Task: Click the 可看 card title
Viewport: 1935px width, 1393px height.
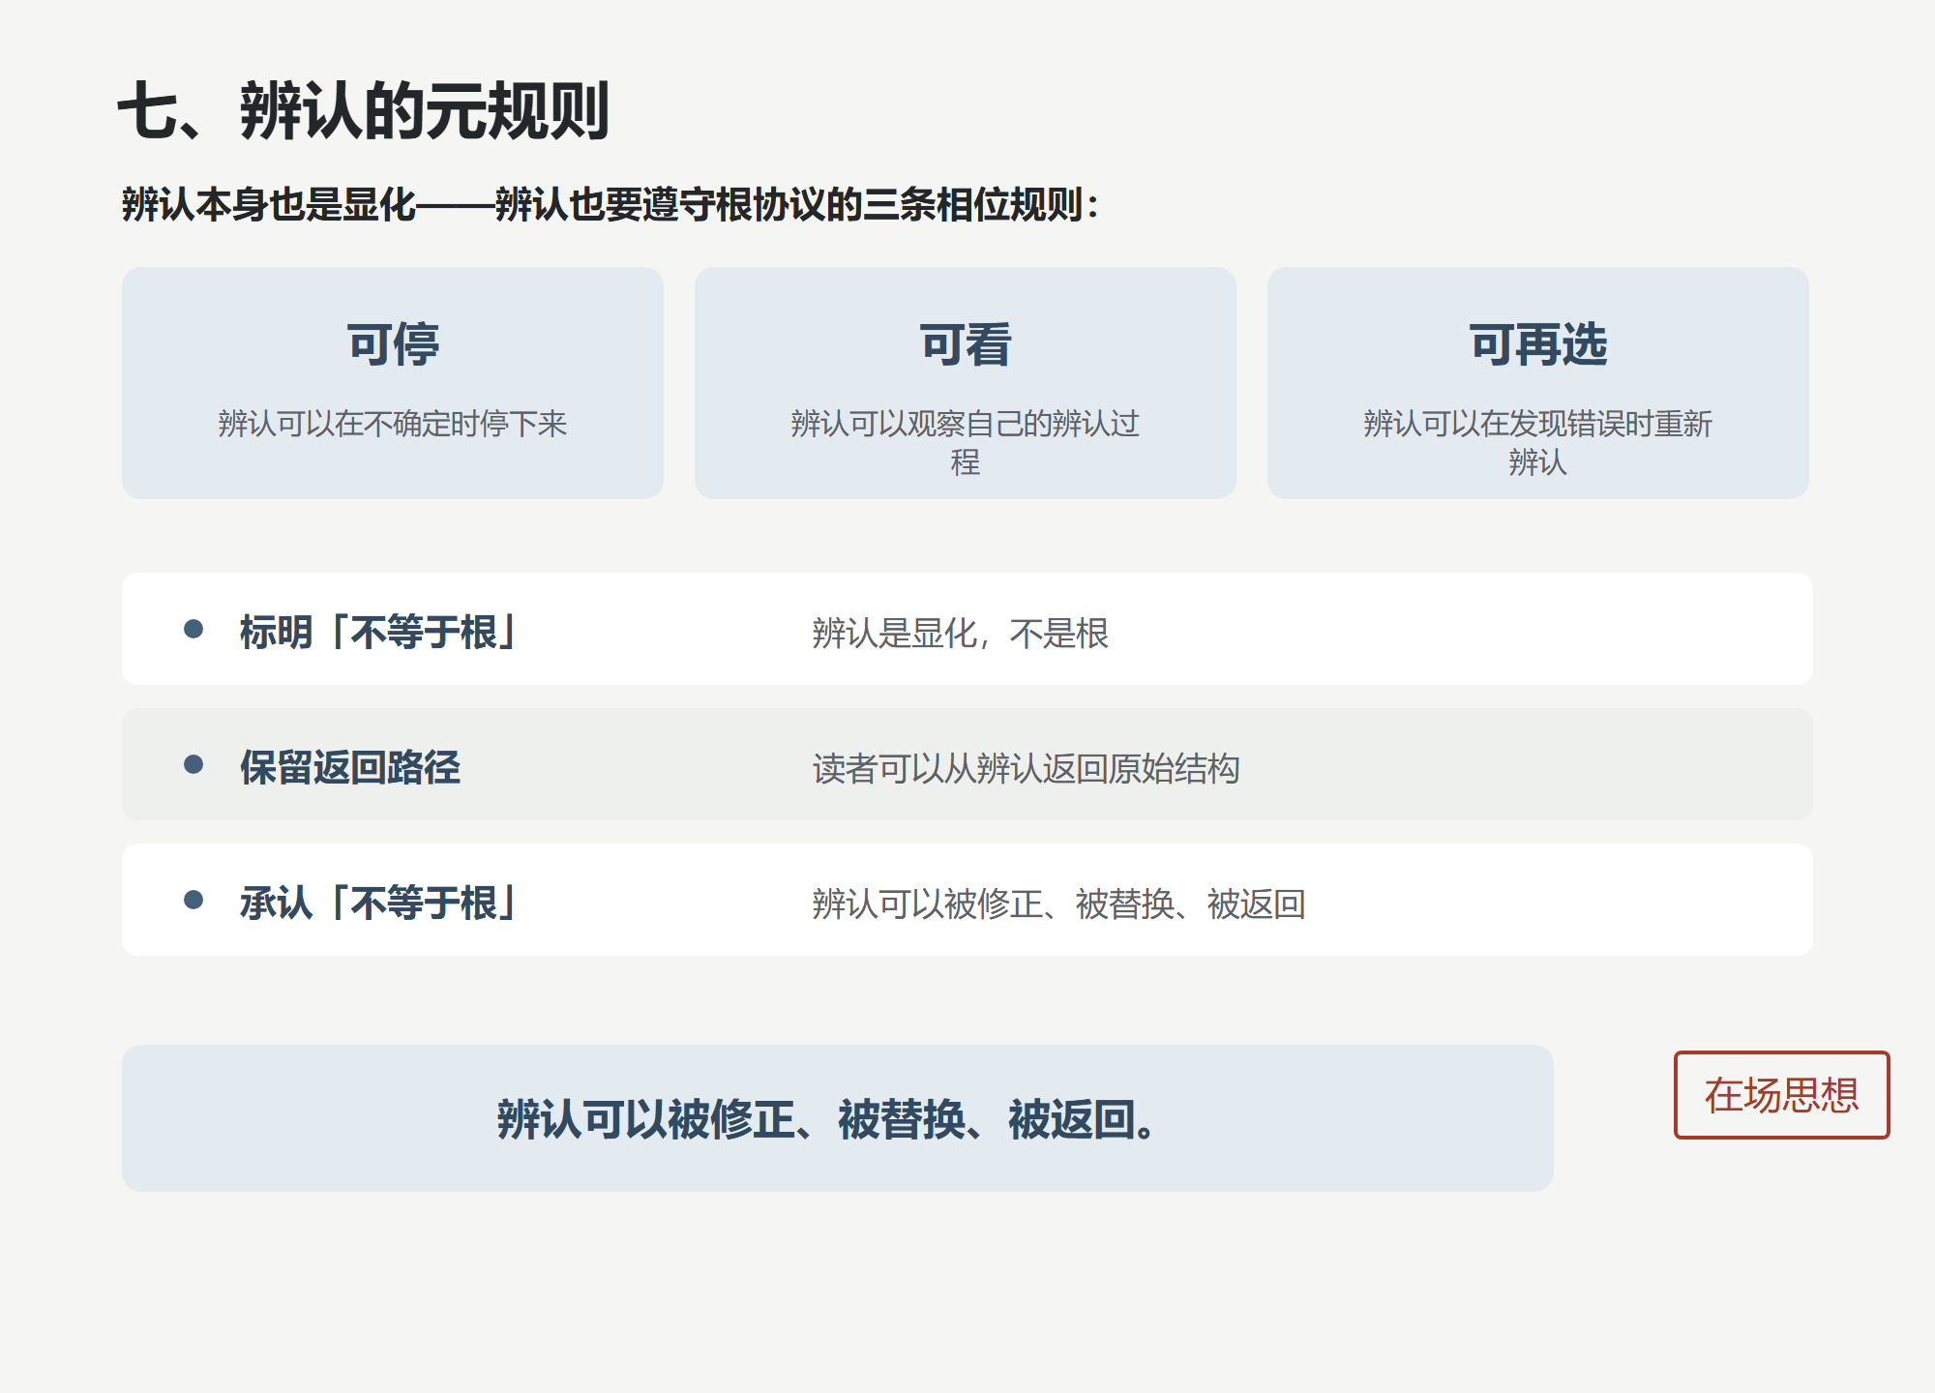Action: [x=966, y=344]
